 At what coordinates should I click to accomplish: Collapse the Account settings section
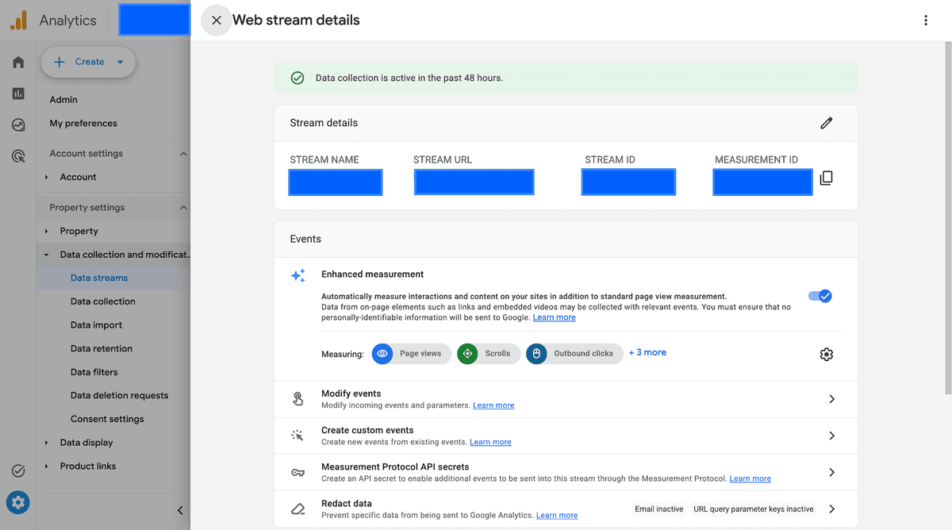coord(183,154)
